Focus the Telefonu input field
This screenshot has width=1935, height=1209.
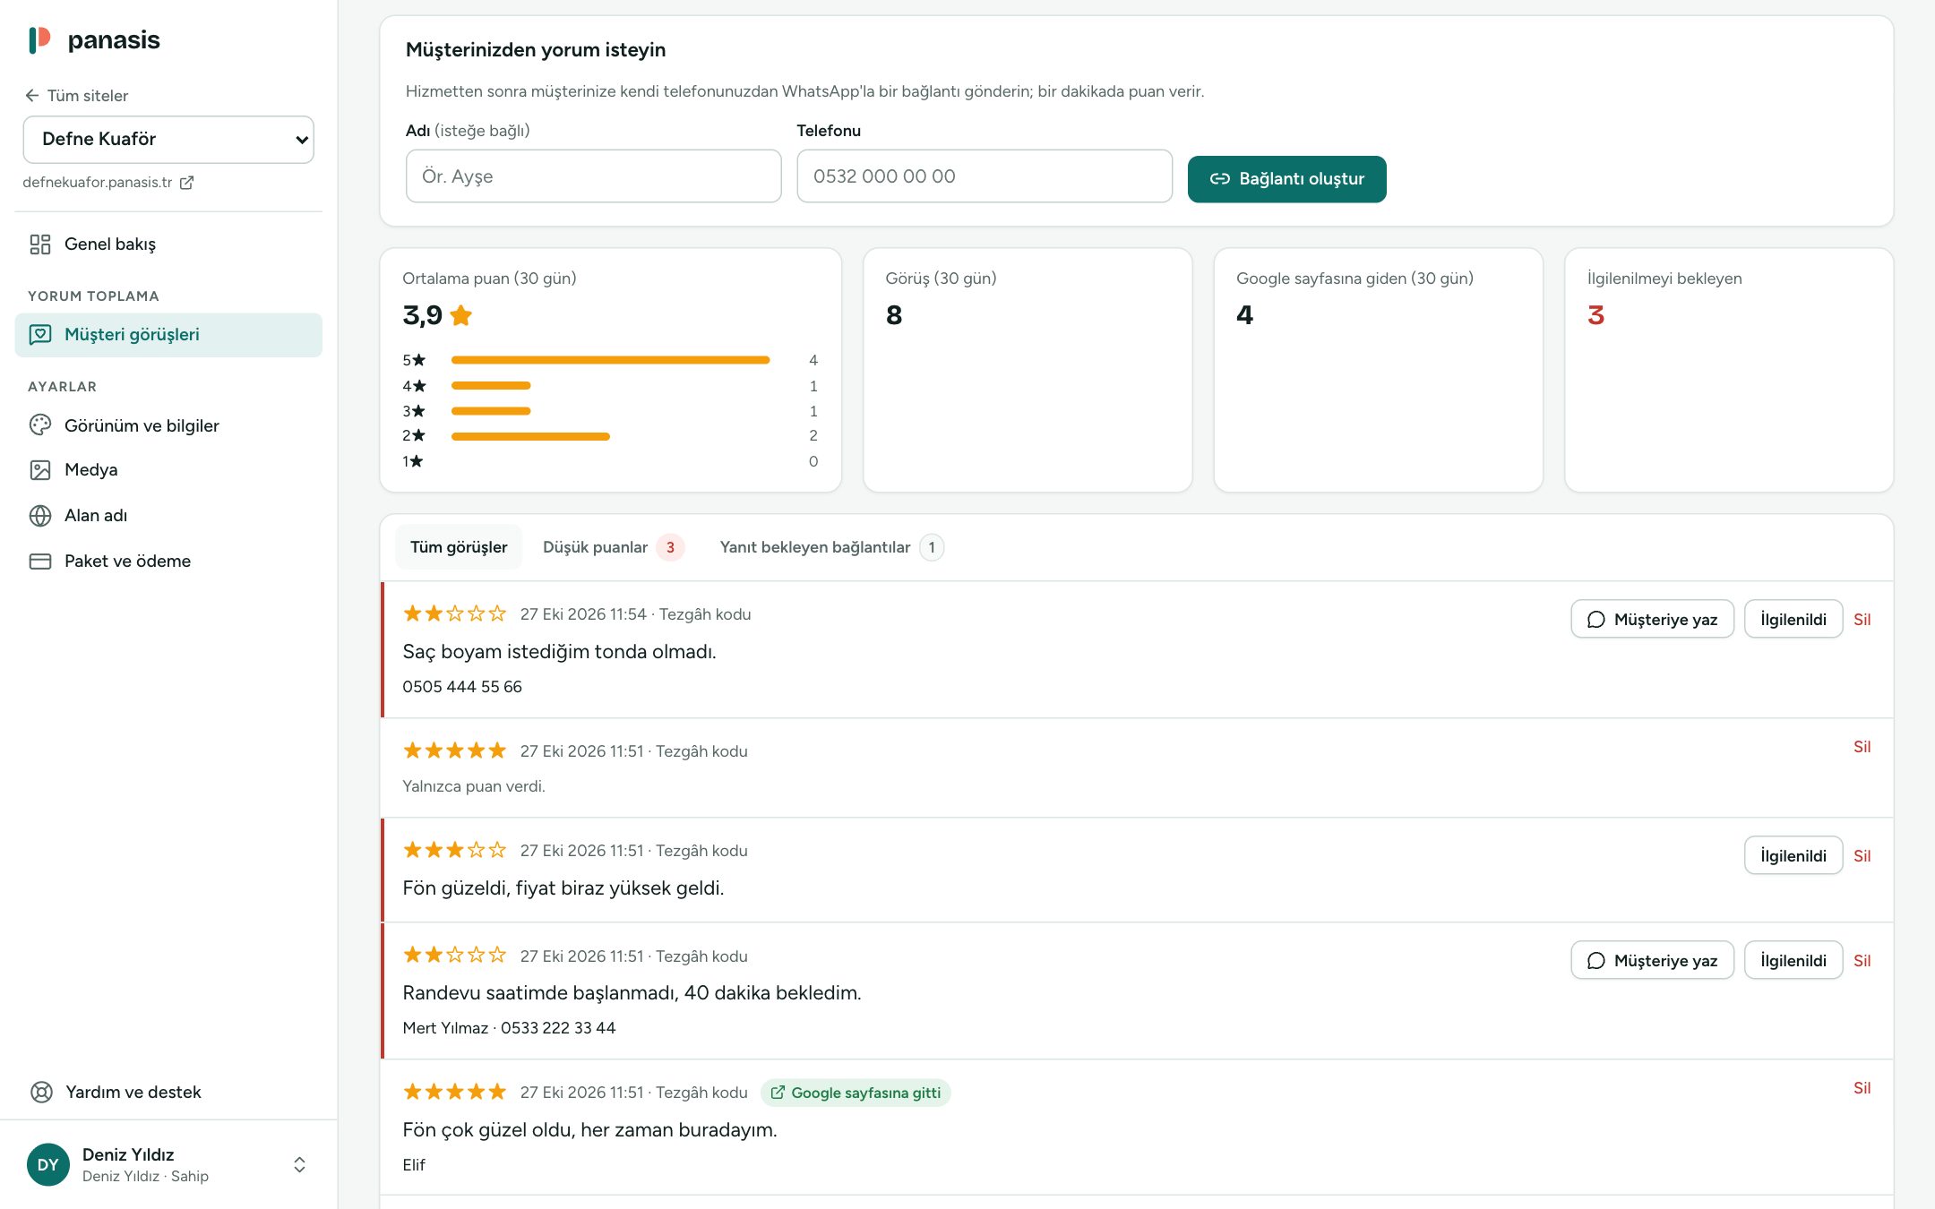coord(985,176)
